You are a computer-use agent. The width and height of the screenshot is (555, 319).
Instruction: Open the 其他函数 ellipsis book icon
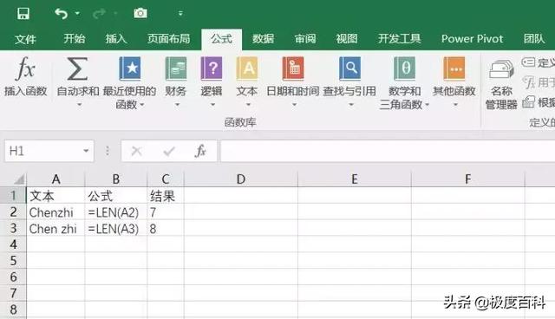pyautogui.click(x=454, y=68)
